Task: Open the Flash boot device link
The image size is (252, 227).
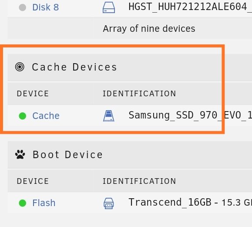Action: [x=44, y=203]
